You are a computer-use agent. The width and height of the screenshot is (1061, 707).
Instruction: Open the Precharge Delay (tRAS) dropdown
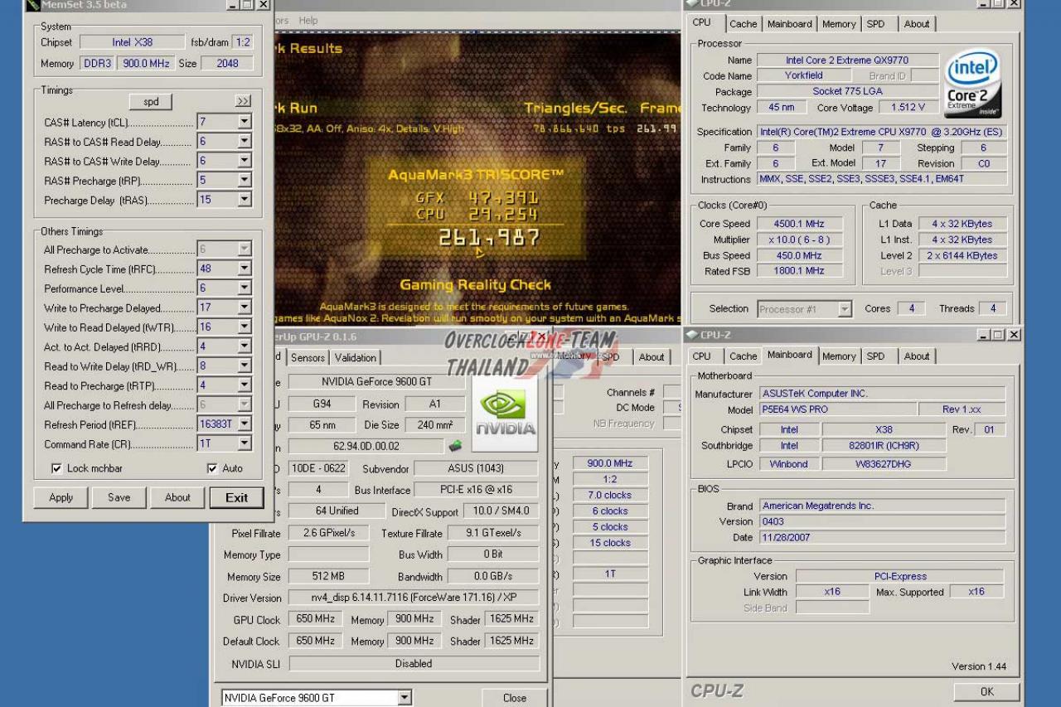pyautogui.click(x=244, y=200)
